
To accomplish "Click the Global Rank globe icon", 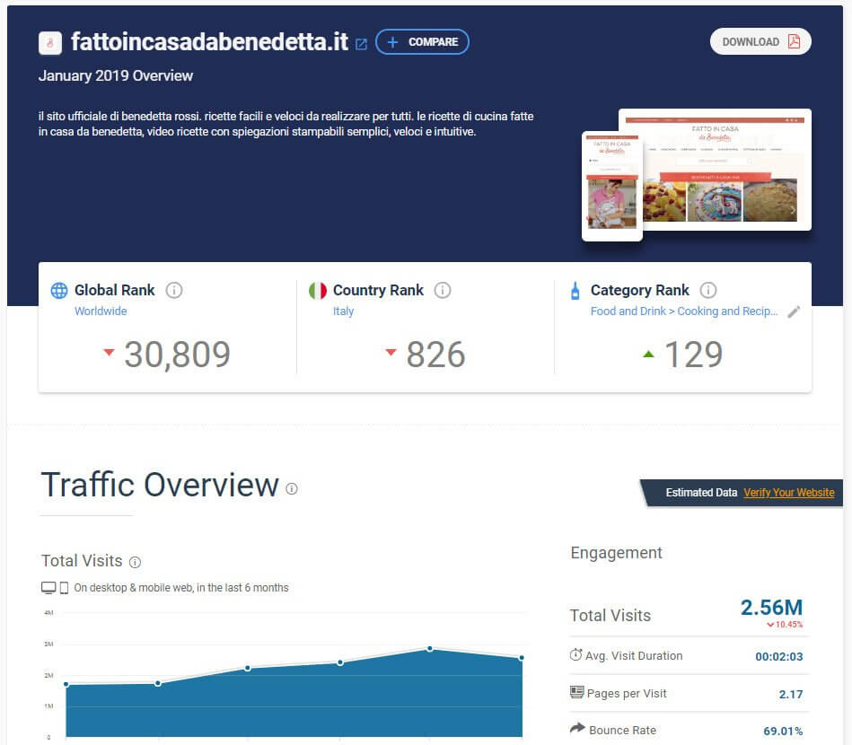I will click(x=59, y=291).
